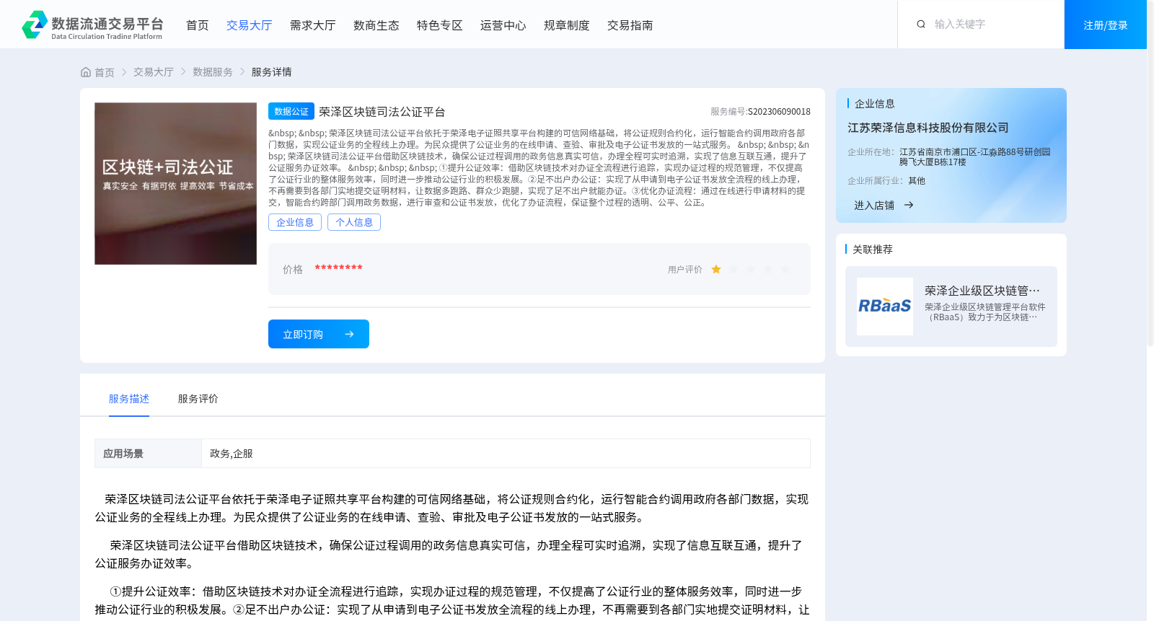Screen dimensions: 1154x621
Task: Open the 首页 menu item
Action: 198,25
